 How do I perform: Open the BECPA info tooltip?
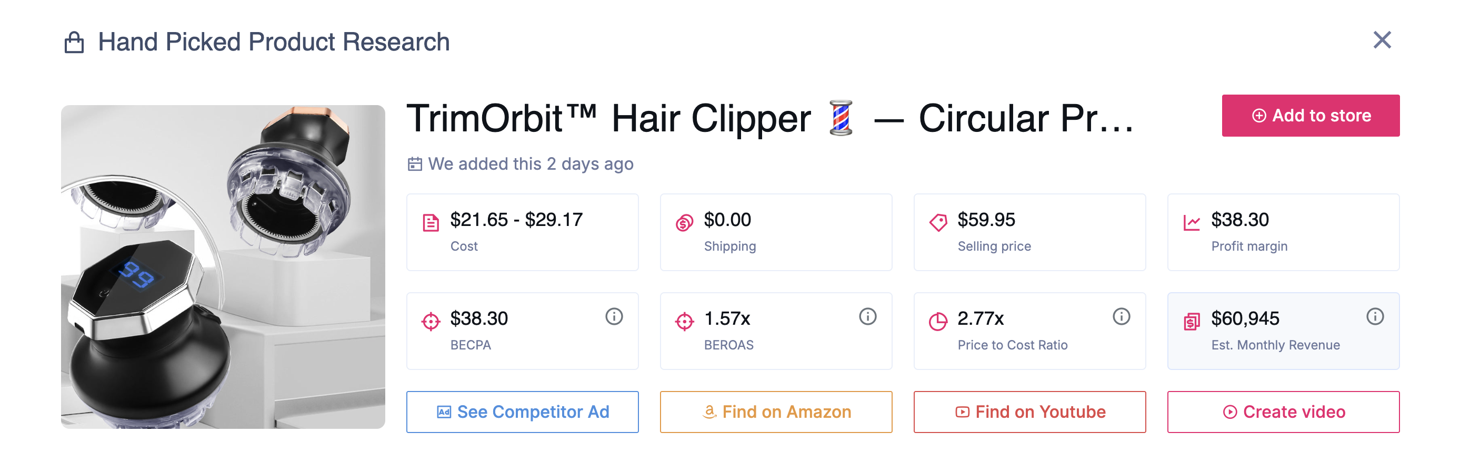tap(614, 317)
